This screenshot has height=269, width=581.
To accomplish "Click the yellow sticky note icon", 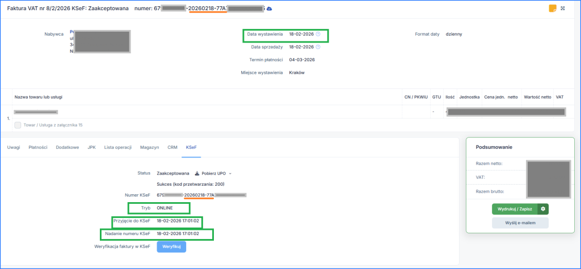I will click(x=551, y=8).
